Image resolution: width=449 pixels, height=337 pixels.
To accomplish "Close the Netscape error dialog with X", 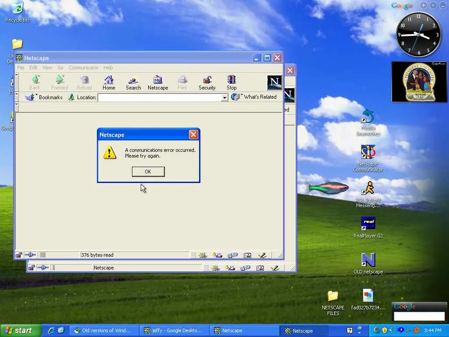I will [193, 135].
